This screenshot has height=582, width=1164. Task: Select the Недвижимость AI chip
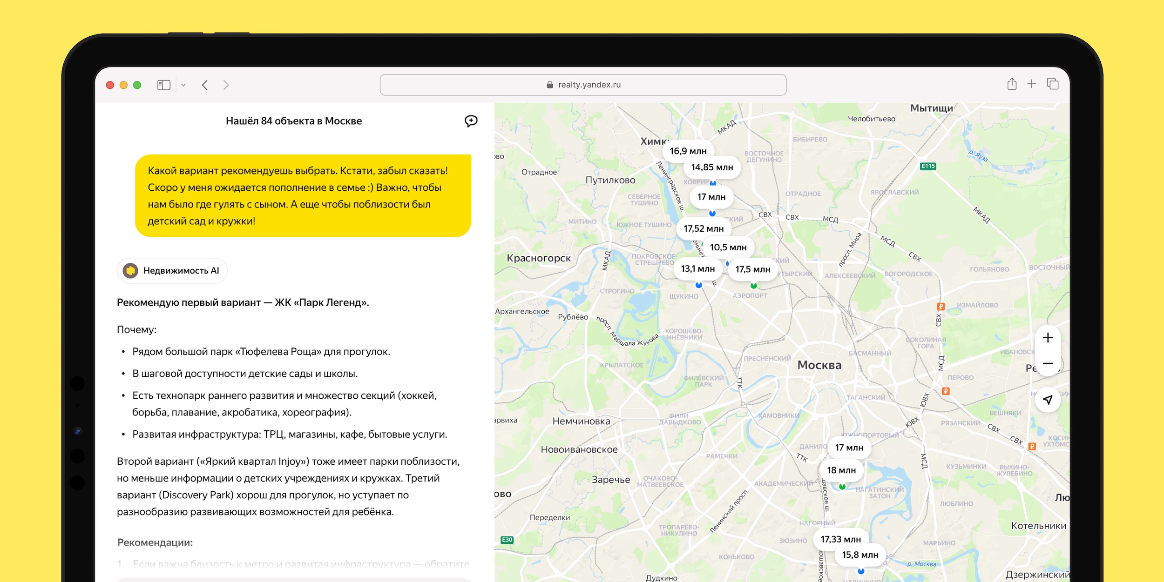(172, 271)
